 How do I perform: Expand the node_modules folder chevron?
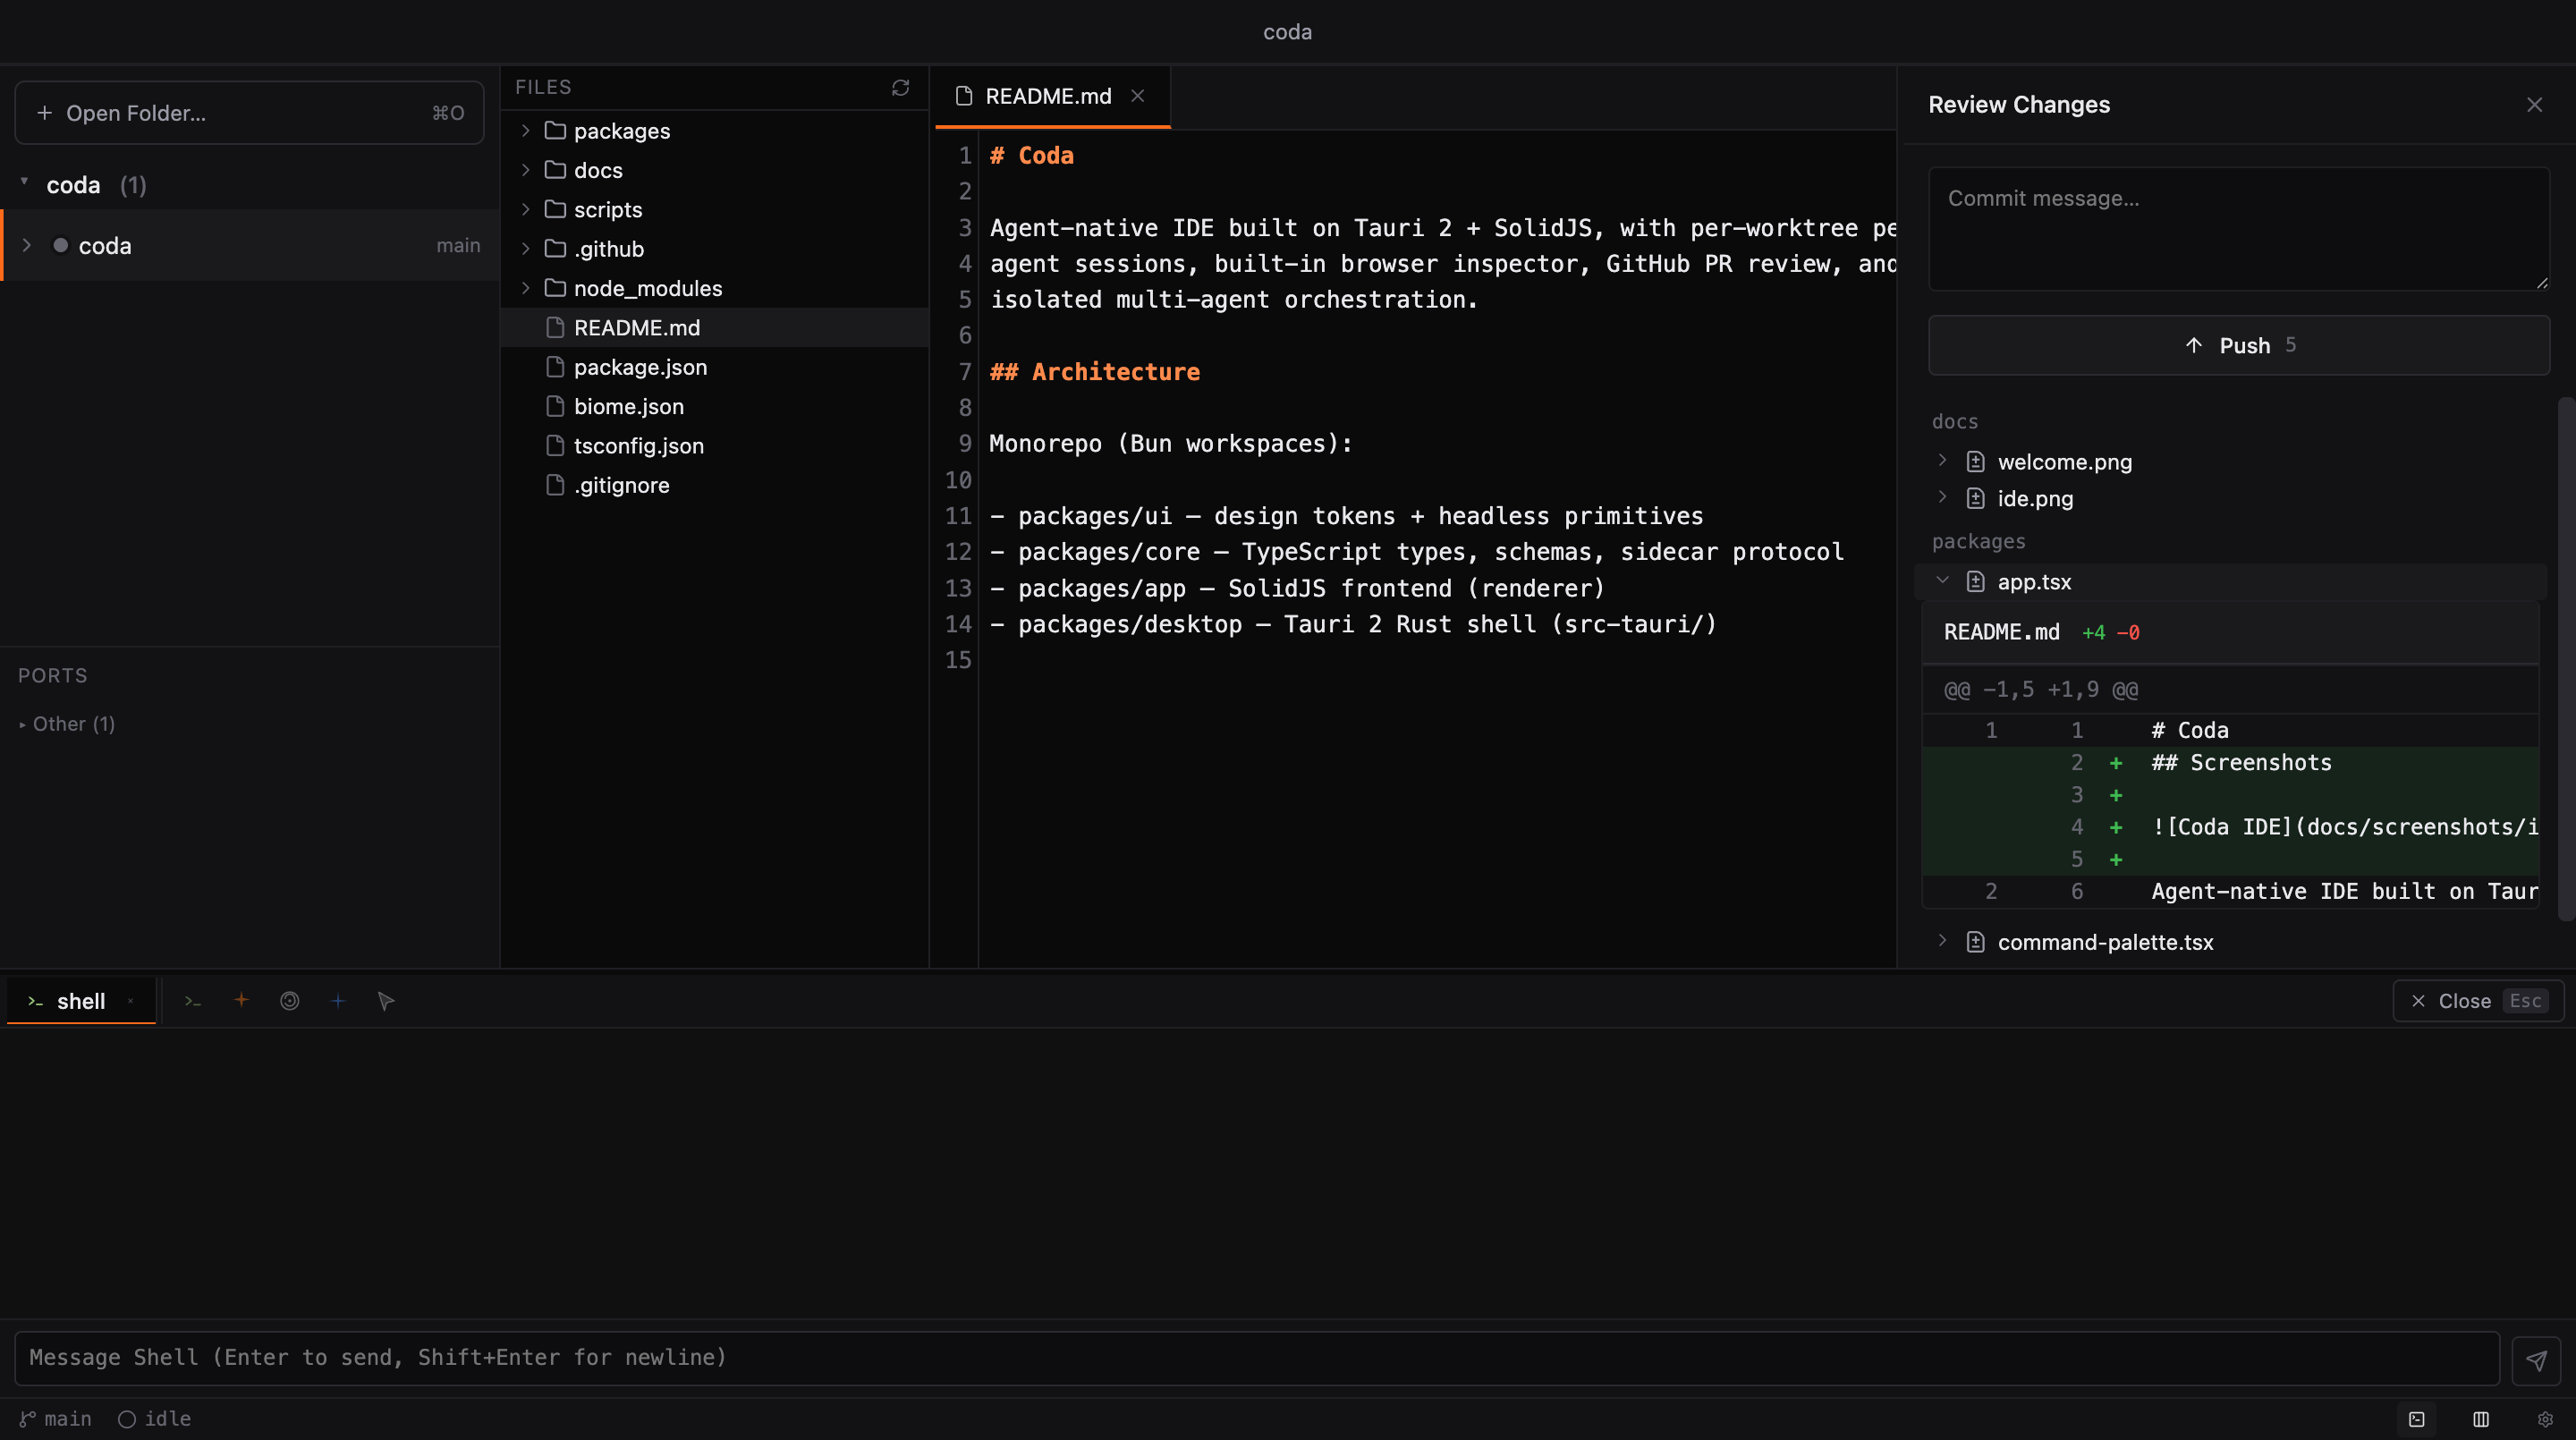click(525, 288)
